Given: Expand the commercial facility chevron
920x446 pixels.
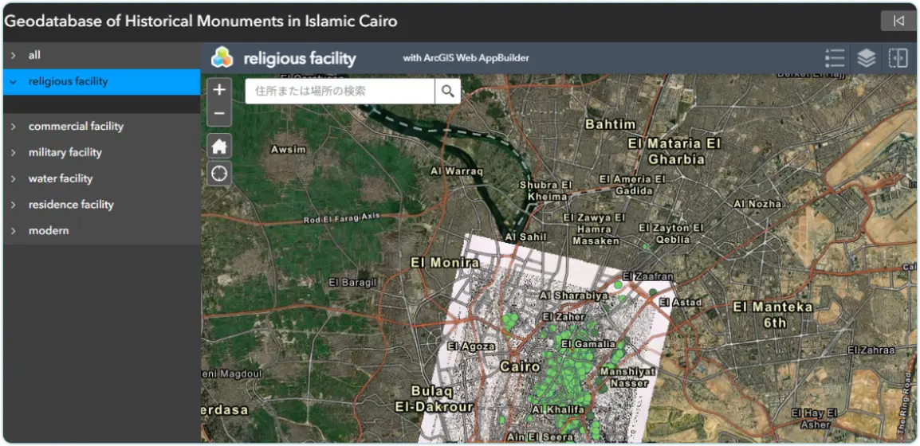Looking at the screenshot, I should pos(14,127).
